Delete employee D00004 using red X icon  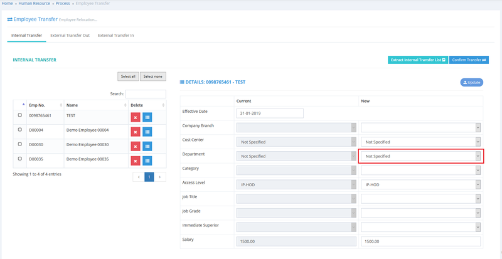tap(135, 132)
